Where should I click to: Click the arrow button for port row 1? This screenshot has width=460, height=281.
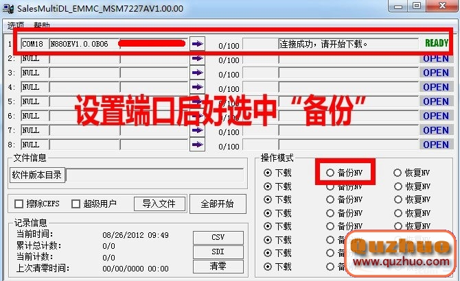tap(197, 44)
